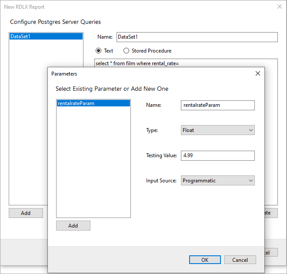Open the Type dropdown showing Float

tap(217, 130)
